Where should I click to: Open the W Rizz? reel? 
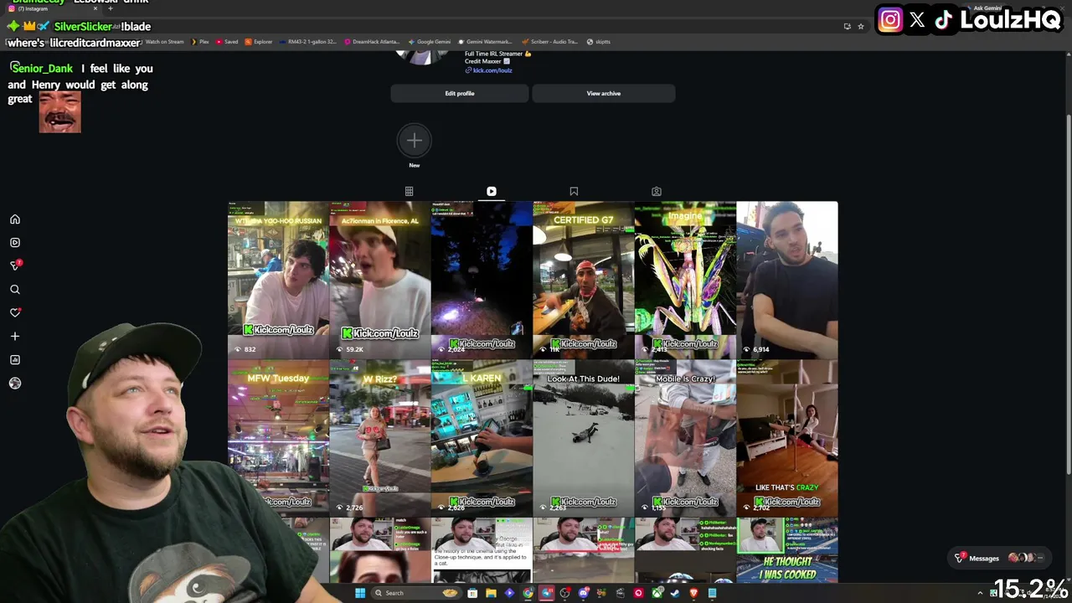(380, 437)
